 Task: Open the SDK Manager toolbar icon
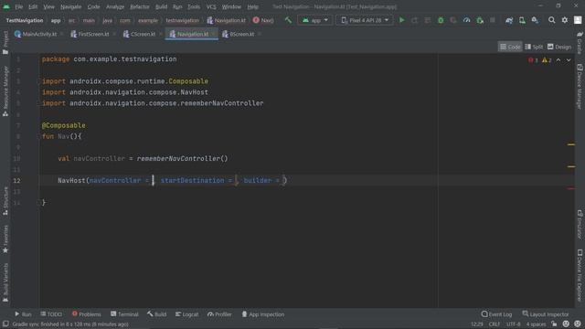coord(535,20)
